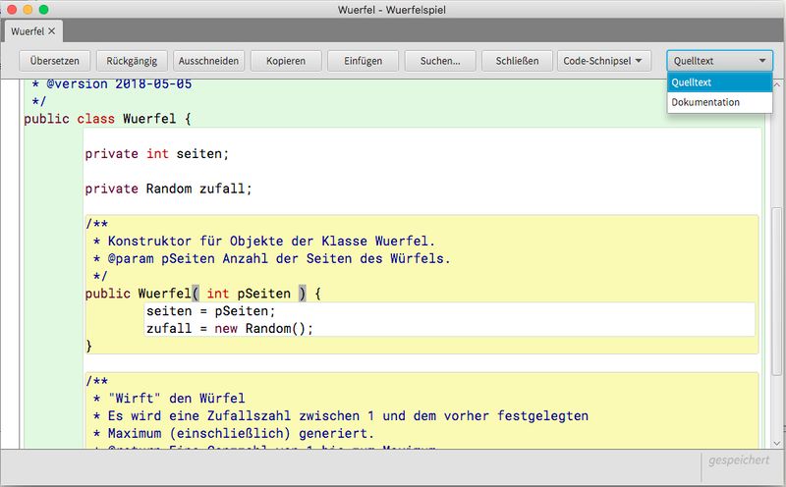
Task: Click the 'gespeichert' status label
Action: click(x=739, y=460)
